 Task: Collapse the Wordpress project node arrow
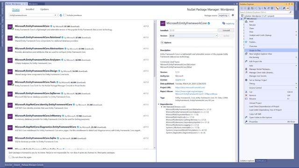(242, 19)
